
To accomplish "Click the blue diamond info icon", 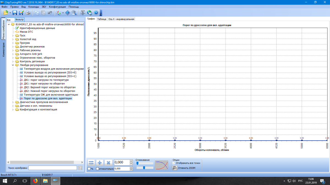I will point(68,13).
